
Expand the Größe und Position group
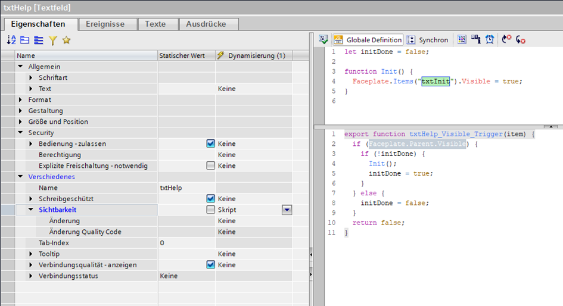pos(21,121)
